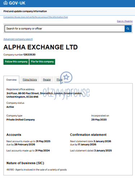Click the company number 12633530
135x178 pixels.
tap(29, 55)
